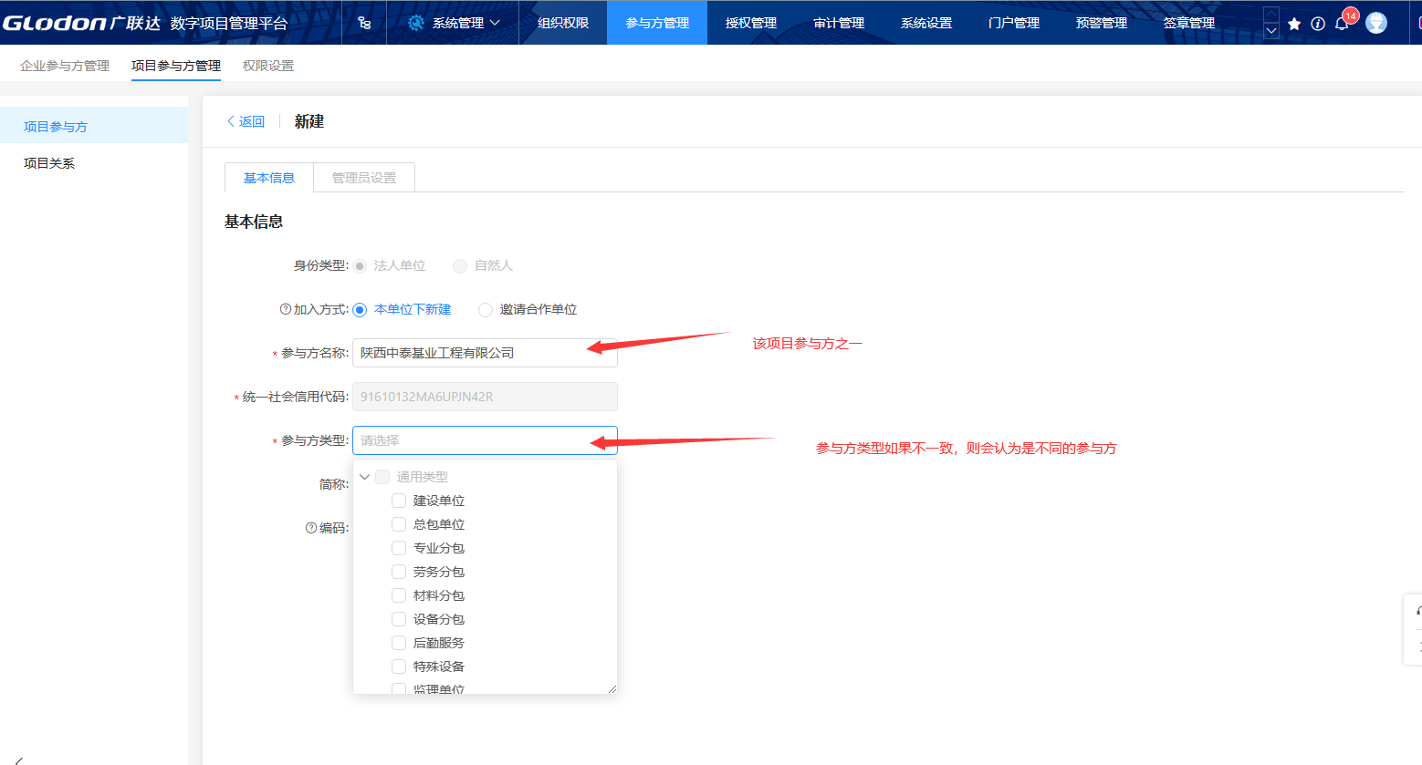Open 审计管理 in top navigation
Screen dimensions: 1422x765
pos(839,23)
